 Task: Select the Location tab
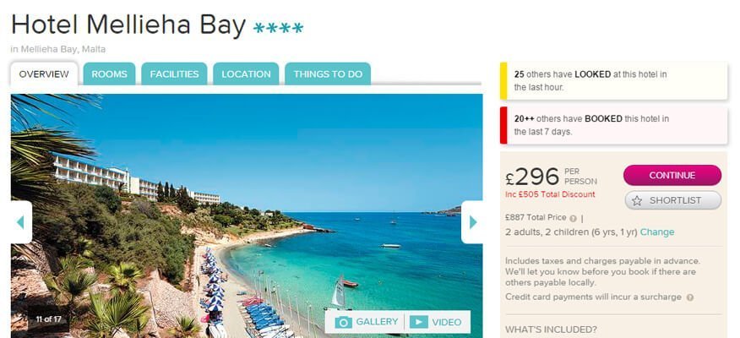coord(246,74)
